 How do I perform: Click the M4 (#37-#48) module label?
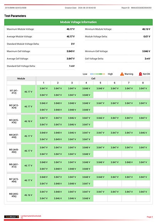(x=14, y=136)
